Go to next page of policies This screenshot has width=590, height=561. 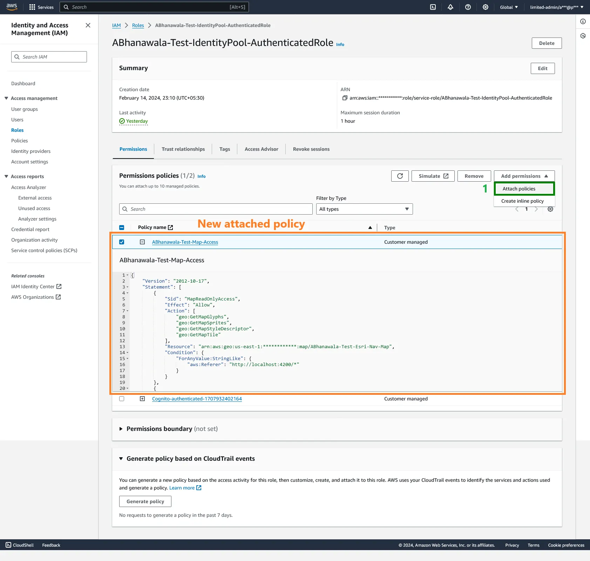(x=536, y=209)
